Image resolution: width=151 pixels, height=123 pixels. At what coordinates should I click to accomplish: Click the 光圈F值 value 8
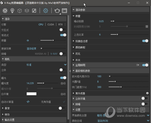[x=98, y=81]
